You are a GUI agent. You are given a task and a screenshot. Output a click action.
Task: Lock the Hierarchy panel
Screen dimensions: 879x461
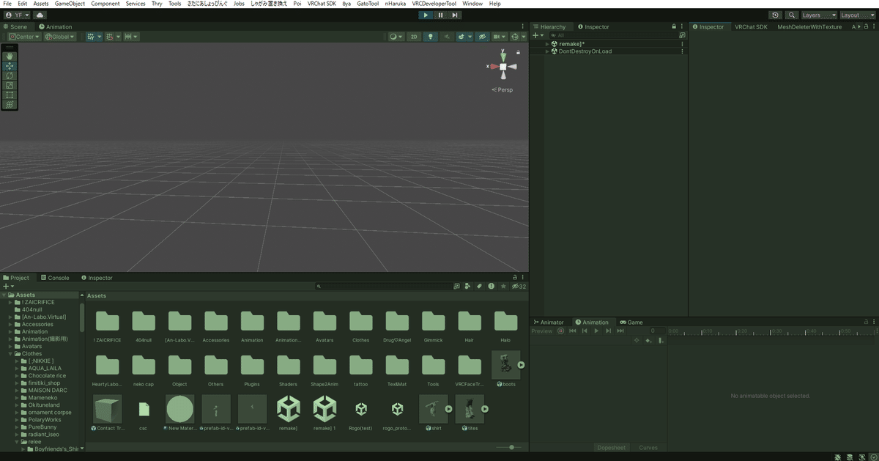[x=673, y=26]
